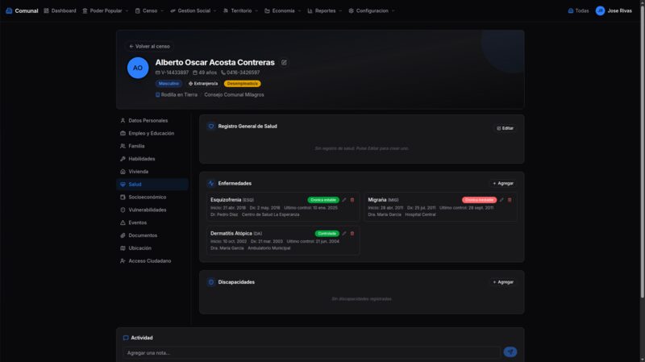This screenshot has width=645, height=362.
Task: Send the note with the blue send button
Action: tap(510, 352)
